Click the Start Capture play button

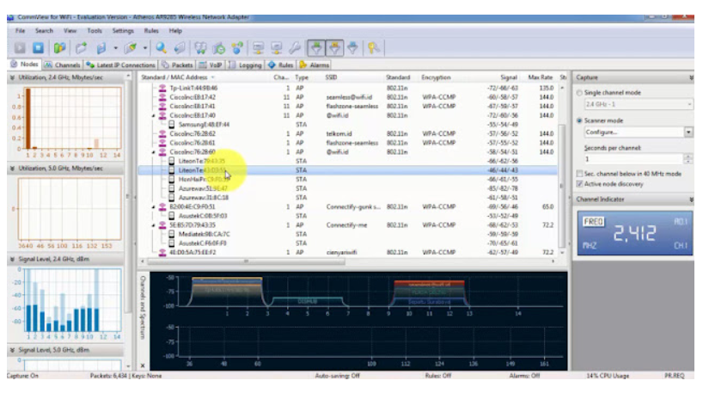20,47
